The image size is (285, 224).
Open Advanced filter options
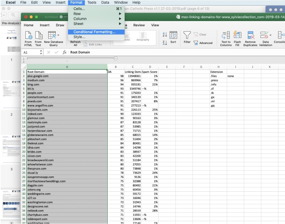(x=203, y=43)
